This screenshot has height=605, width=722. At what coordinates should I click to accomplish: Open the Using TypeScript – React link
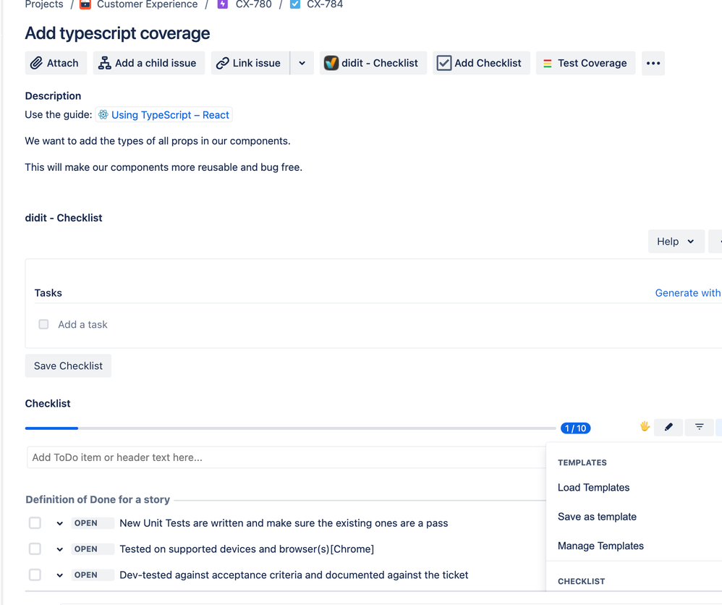click(170, 115)
